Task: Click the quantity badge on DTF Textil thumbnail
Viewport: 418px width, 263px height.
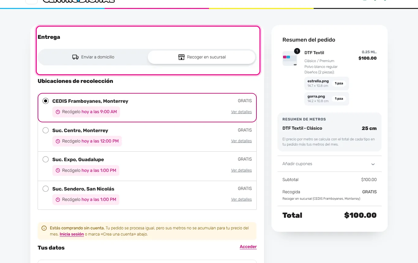Action: 297,51
